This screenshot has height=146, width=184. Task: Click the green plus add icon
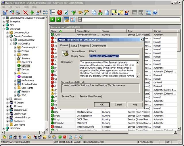click(x=32, y=13)
